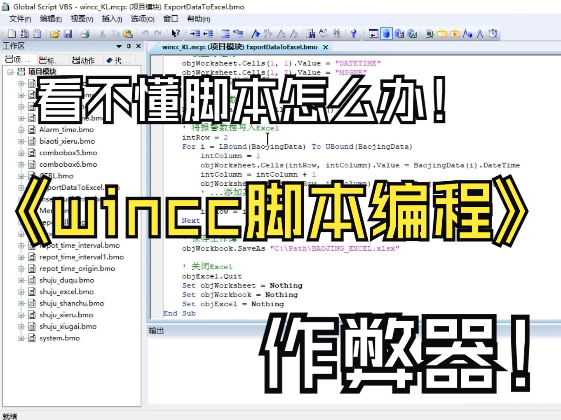The image size is (561, 420).
Task: Click the Print icon
Action: tap(85, 34)
